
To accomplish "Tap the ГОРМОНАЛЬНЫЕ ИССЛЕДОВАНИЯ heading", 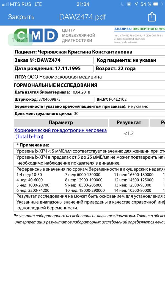I will (56, 85).
